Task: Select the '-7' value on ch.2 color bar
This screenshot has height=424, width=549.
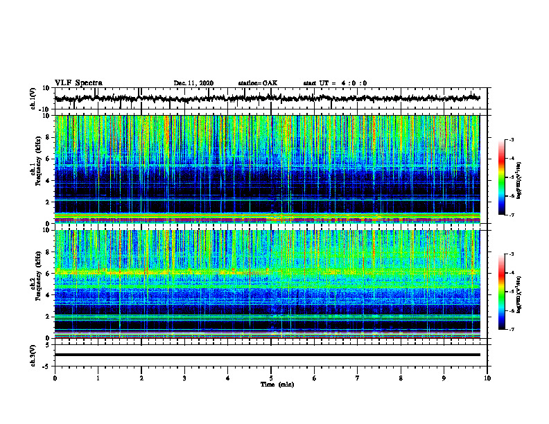Action: [x=511, y=330]
